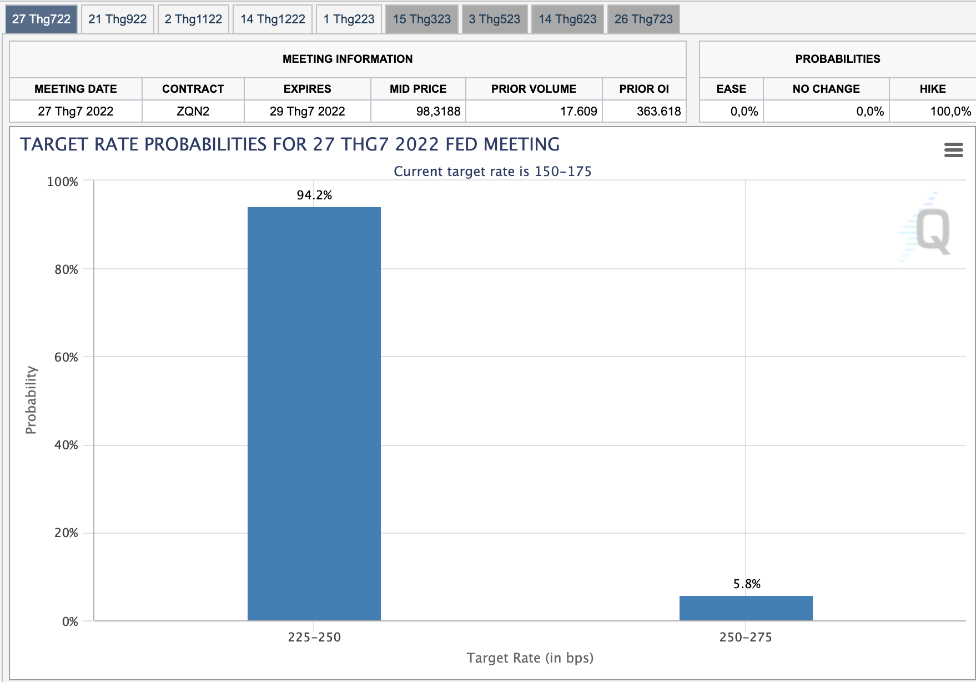976x682 pixels.
Task: Select the 98,3188 mid price value
Action: click(x=438, y=111)
